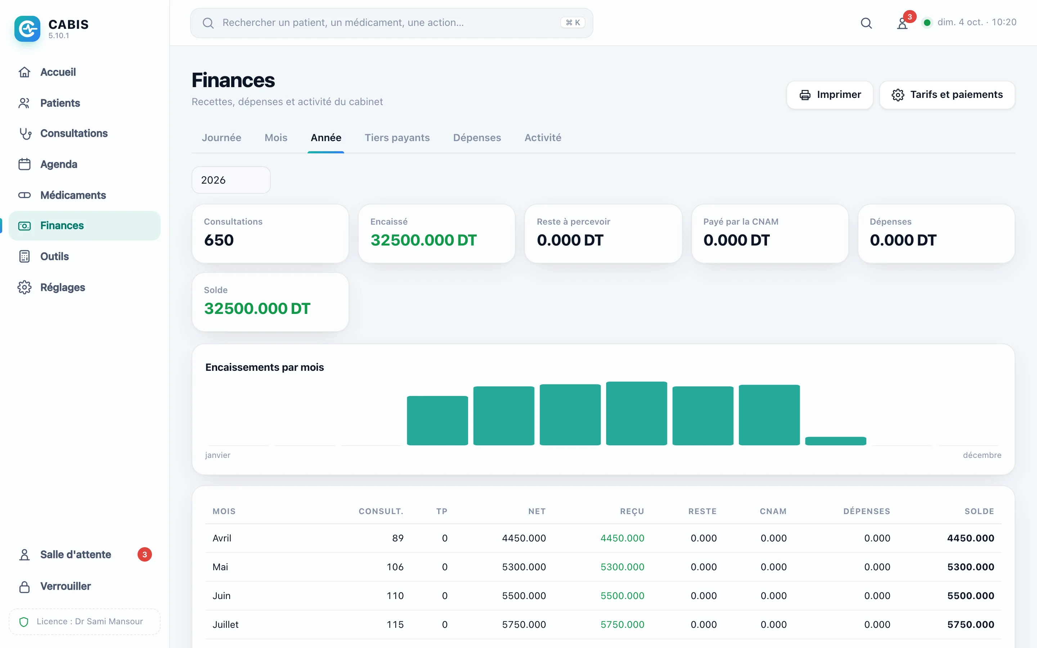
Task: Focus the patient search bar
Action: [x=392, y=23]
